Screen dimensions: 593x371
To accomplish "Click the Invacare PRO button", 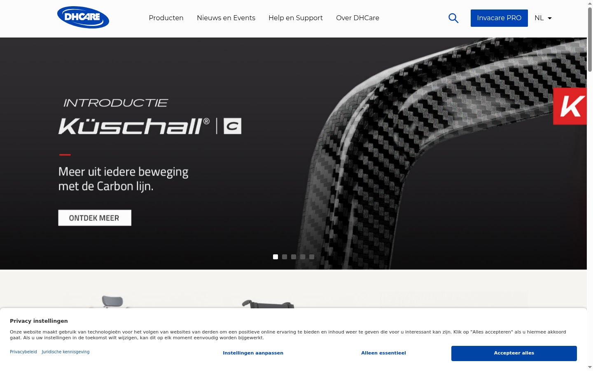I will tap(499, 18).
